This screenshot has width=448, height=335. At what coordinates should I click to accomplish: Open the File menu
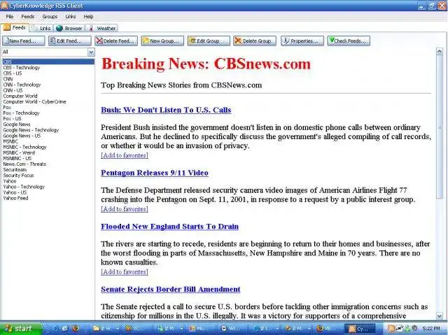[x=10, y=17]
